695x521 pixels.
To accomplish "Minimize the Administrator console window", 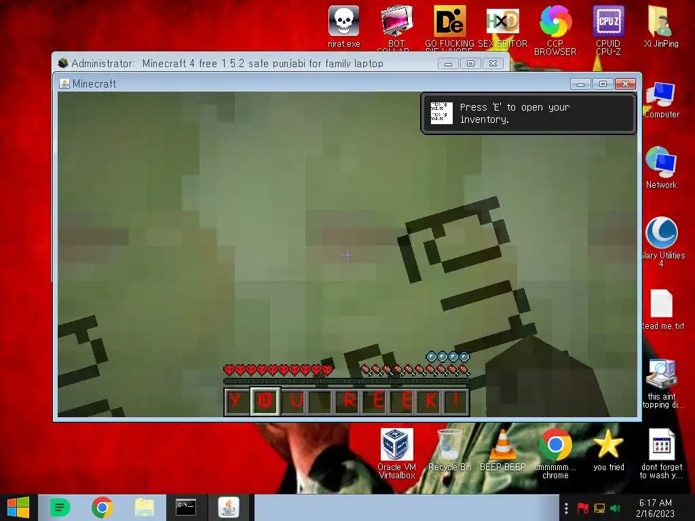I will click(x=448, y=64).
